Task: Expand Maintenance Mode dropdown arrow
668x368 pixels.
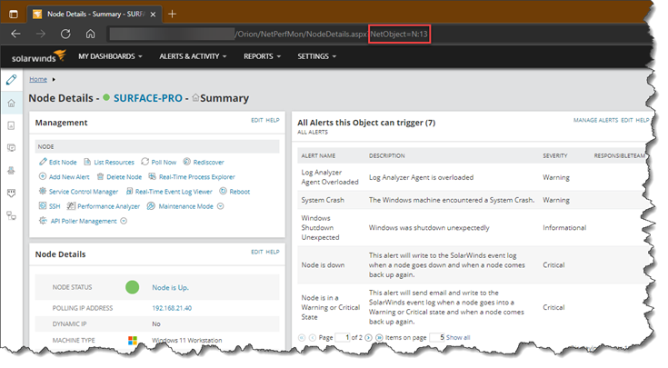Action: (221, 206)
